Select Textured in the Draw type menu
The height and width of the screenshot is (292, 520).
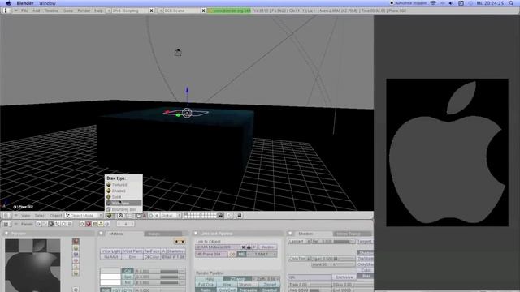pos(123,185)
